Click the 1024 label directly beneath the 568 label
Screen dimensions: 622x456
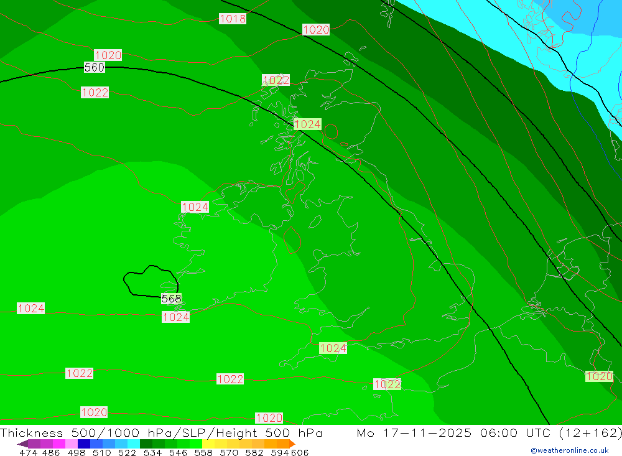[176, 317]
